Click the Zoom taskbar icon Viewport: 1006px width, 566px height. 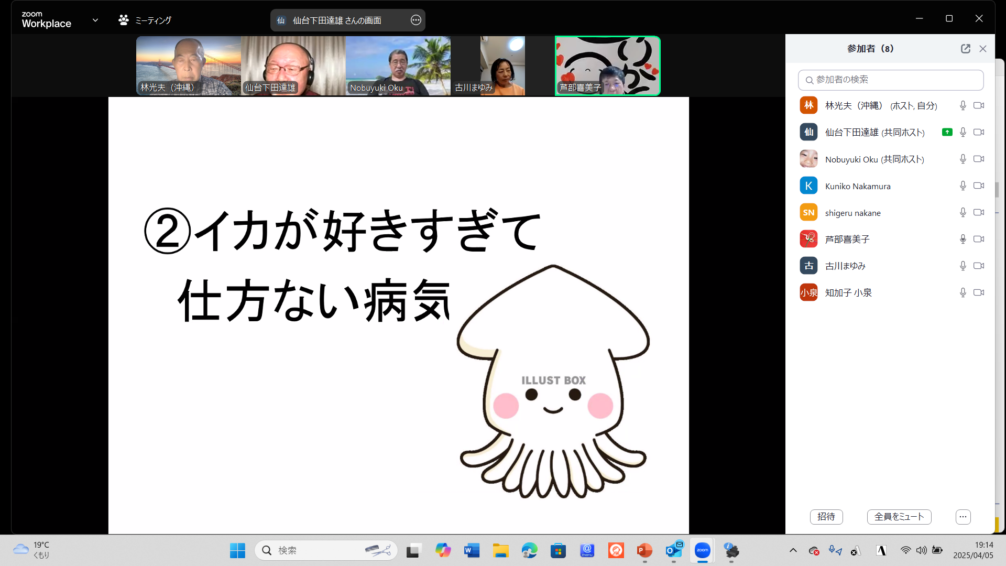click(702, 550)
